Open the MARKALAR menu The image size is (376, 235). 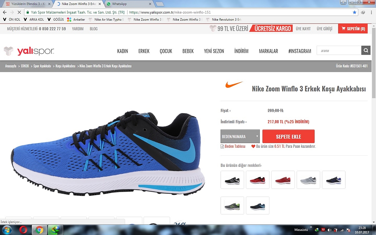(x=268, y=51)
